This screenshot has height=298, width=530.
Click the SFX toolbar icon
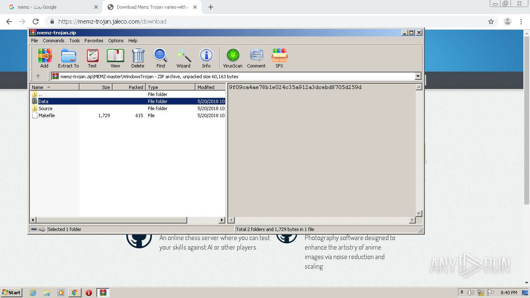tap(279, 58)
